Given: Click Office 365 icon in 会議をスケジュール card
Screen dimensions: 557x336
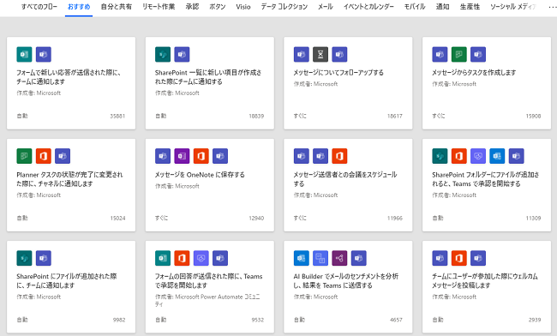Looking at the screenshot, I should pos(339,156).
